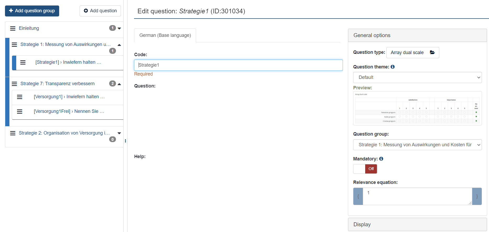Click the Mandatory info icon
Viewport: 489px width, 232px height.
[381, 159]
